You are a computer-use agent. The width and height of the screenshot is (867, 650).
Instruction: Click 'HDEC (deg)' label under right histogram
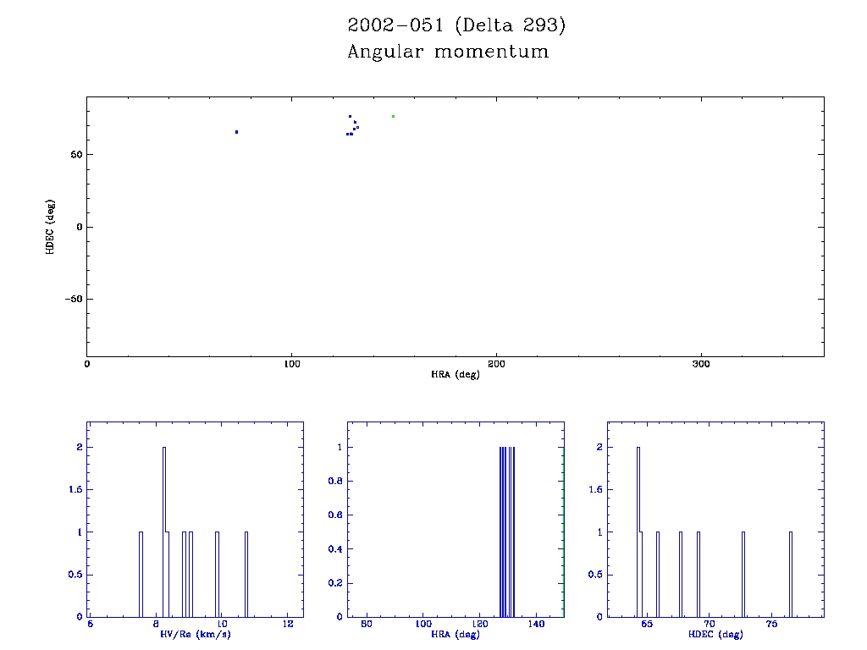click(x=715, y=634)
